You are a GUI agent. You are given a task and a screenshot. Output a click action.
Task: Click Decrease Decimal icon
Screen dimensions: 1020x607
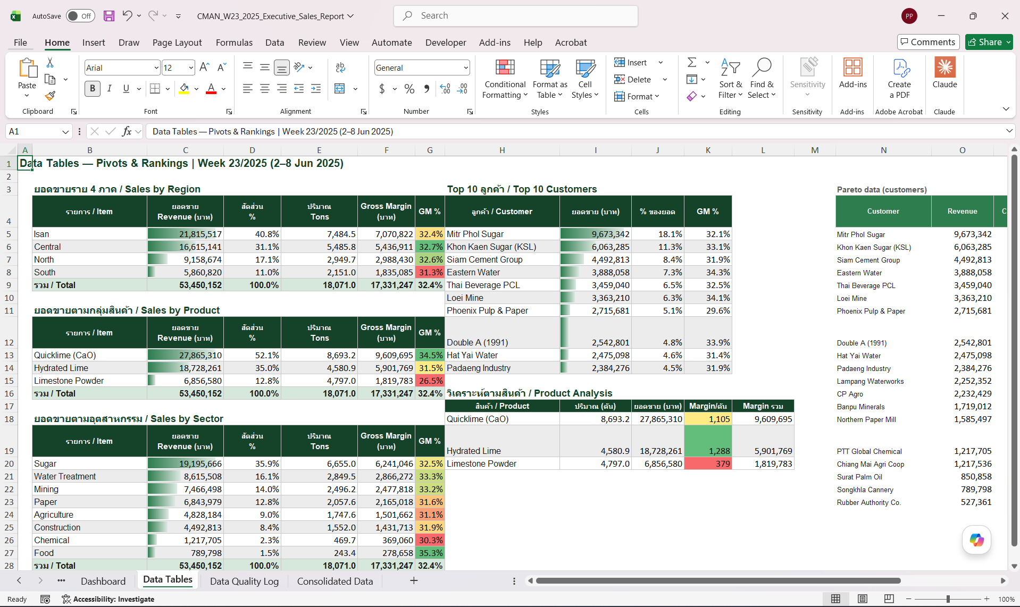[x=463, y=89]
